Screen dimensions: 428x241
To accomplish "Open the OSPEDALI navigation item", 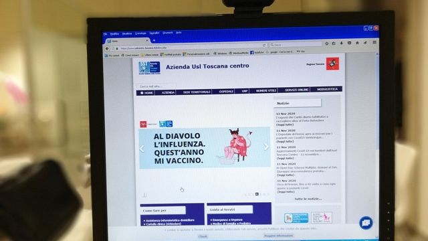I will coord(226,92).
